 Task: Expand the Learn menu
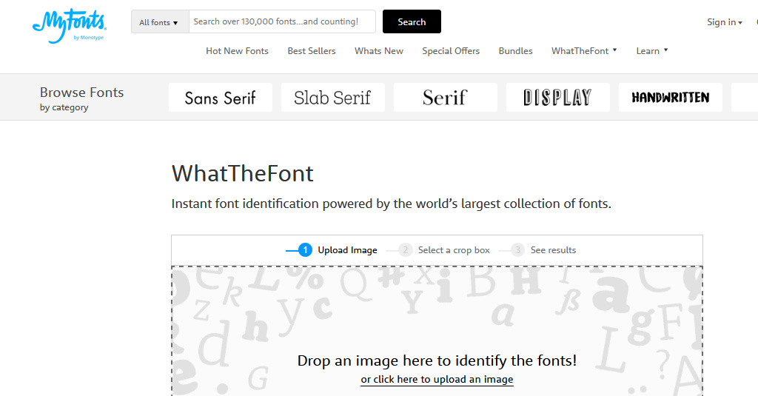(x=652, y=51)
